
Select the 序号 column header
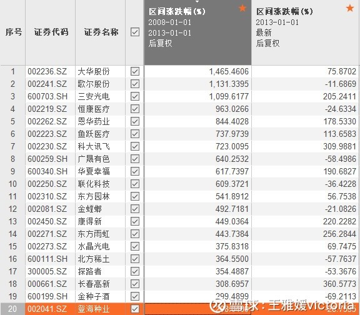(14, 32)
